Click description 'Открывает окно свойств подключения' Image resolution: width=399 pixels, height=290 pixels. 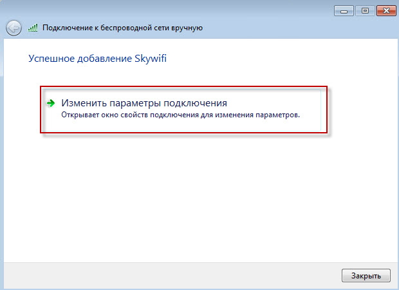(x=130, y=115)
